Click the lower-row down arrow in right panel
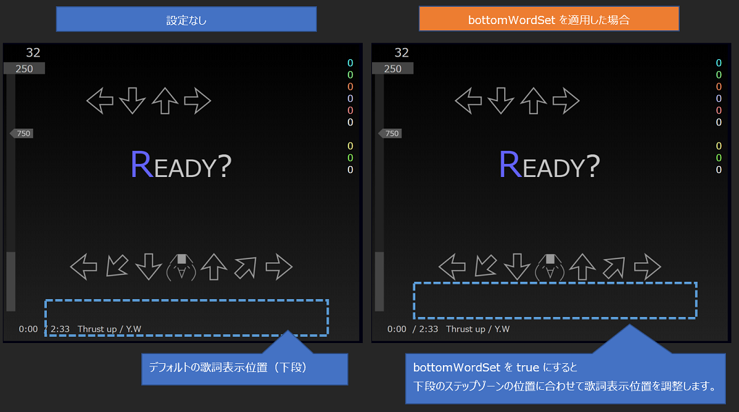The image size is (739, 412). coord(517,267)
